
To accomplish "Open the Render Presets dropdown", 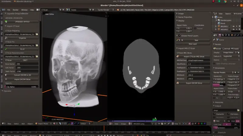I will coord(223,73).
